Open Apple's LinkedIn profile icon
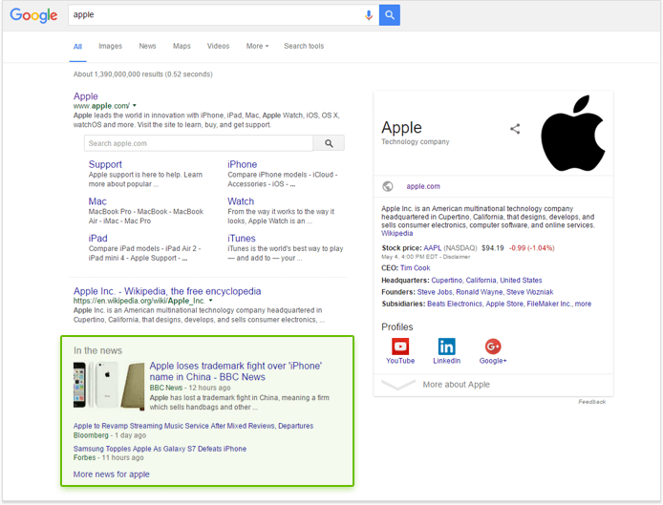Screen dimensions: 663x505 [x=446, y=347]
